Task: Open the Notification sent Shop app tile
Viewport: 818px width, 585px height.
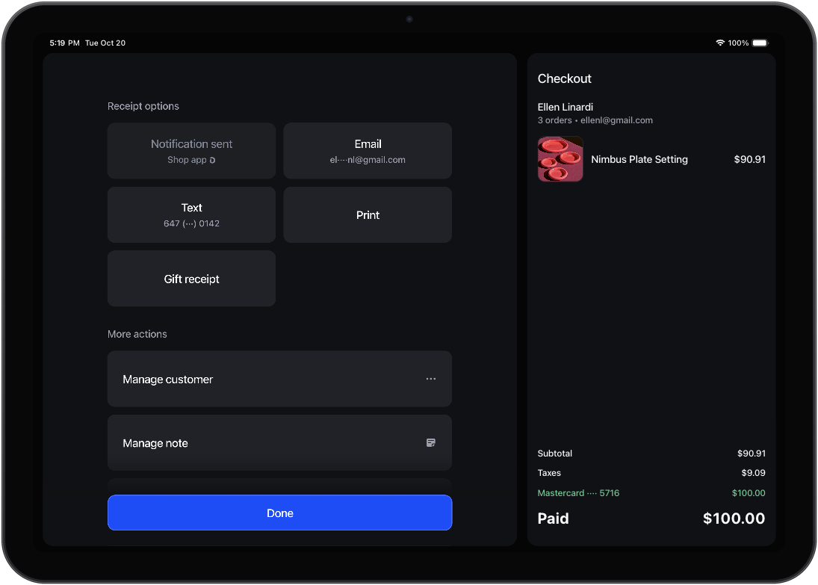Action: pyautogui.click(x=191, y=151)
